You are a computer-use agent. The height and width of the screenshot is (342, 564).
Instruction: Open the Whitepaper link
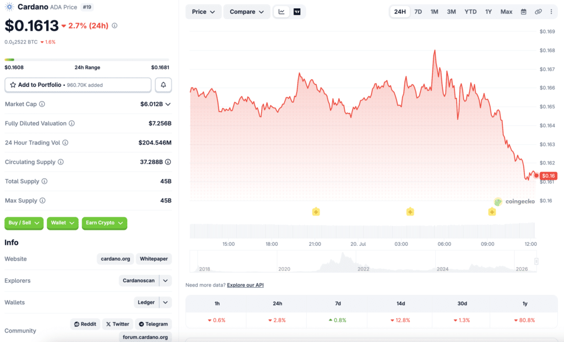(x=154, y=258)
